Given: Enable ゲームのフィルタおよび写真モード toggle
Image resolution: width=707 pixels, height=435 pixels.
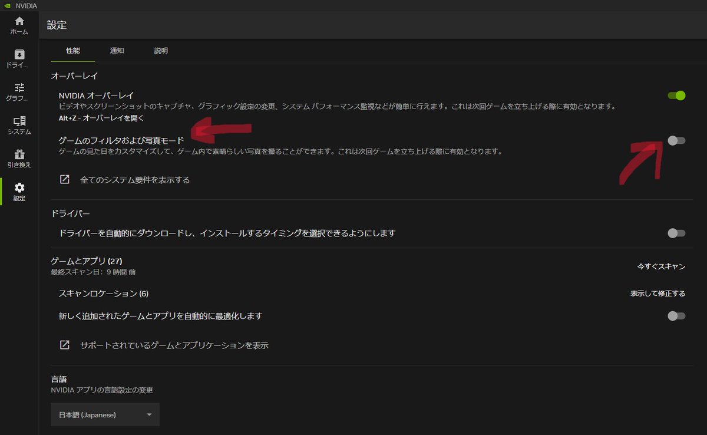Looking at the screenshot, I should (676, 140).
